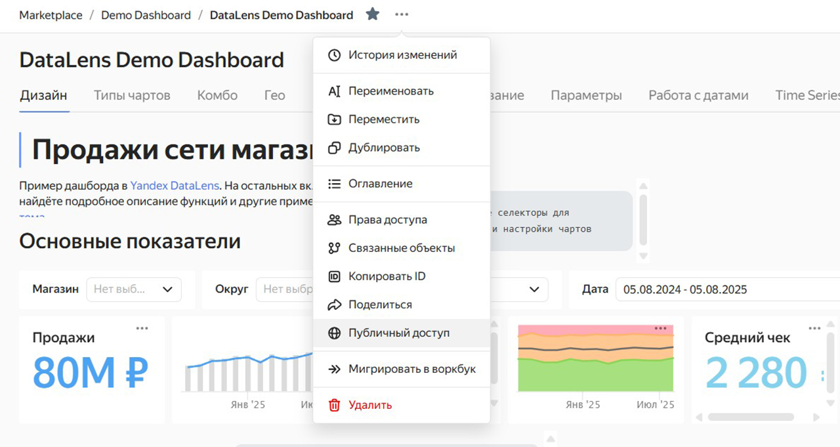Click the branch icon next to Связанные объекты
Image resolution: width=840 pixels, height=447 pixels.
[335, 248]
